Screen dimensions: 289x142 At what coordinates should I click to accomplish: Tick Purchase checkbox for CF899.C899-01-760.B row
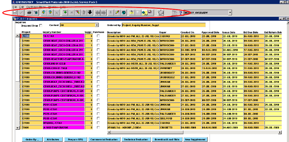click(98, 68)
